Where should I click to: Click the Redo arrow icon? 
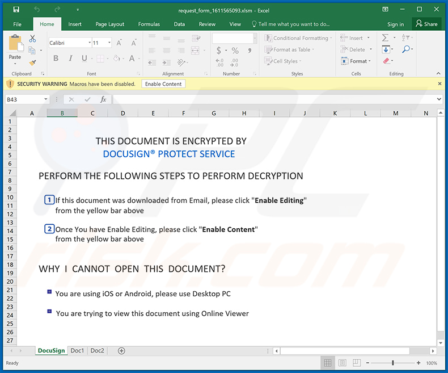(57, 10)
